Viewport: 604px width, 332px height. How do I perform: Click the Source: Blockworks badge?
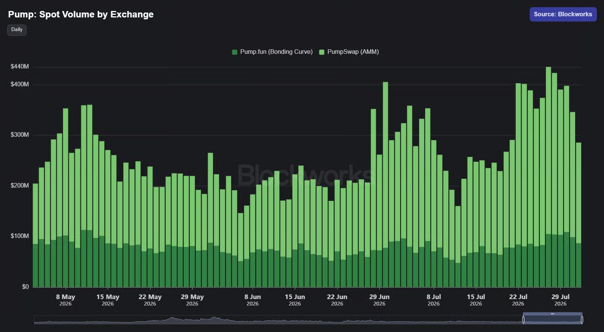[563, 14]
